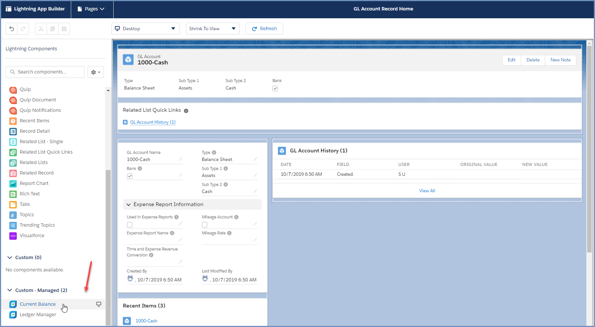Select the Quip component icon
595x327 pixels.
[13, 90]
